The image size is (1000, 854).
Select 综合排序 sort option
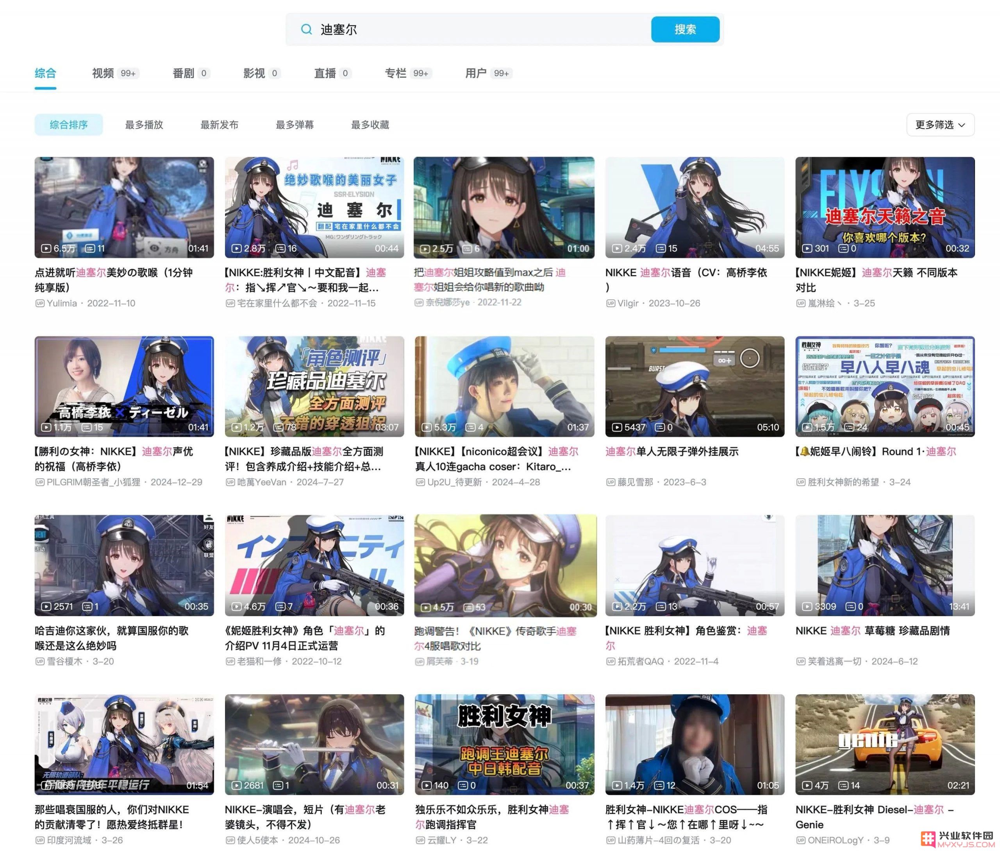(x=68, y=125)
